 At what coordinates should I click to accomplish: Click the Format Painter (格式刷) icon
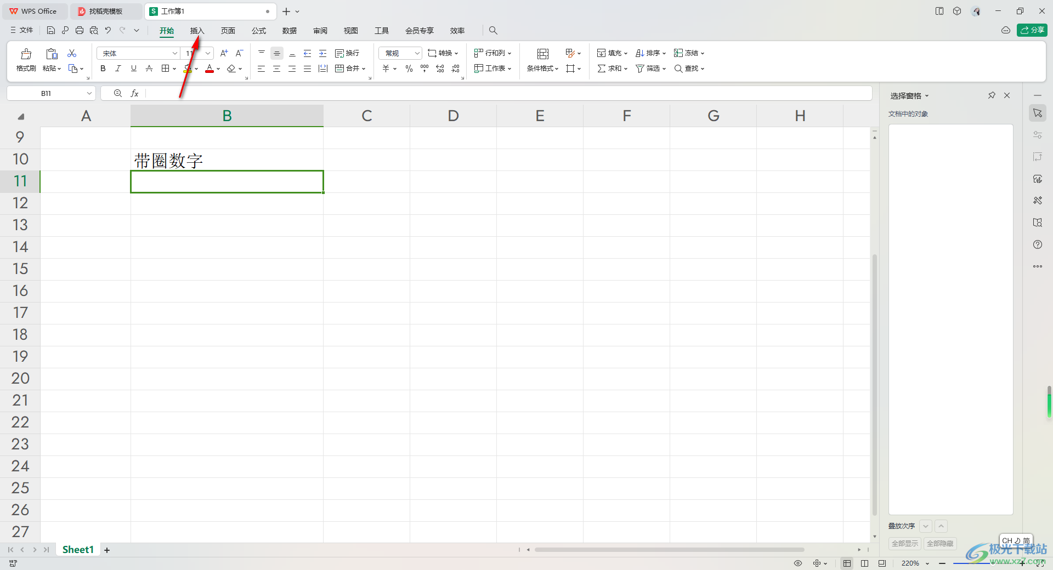click(26, 54)
